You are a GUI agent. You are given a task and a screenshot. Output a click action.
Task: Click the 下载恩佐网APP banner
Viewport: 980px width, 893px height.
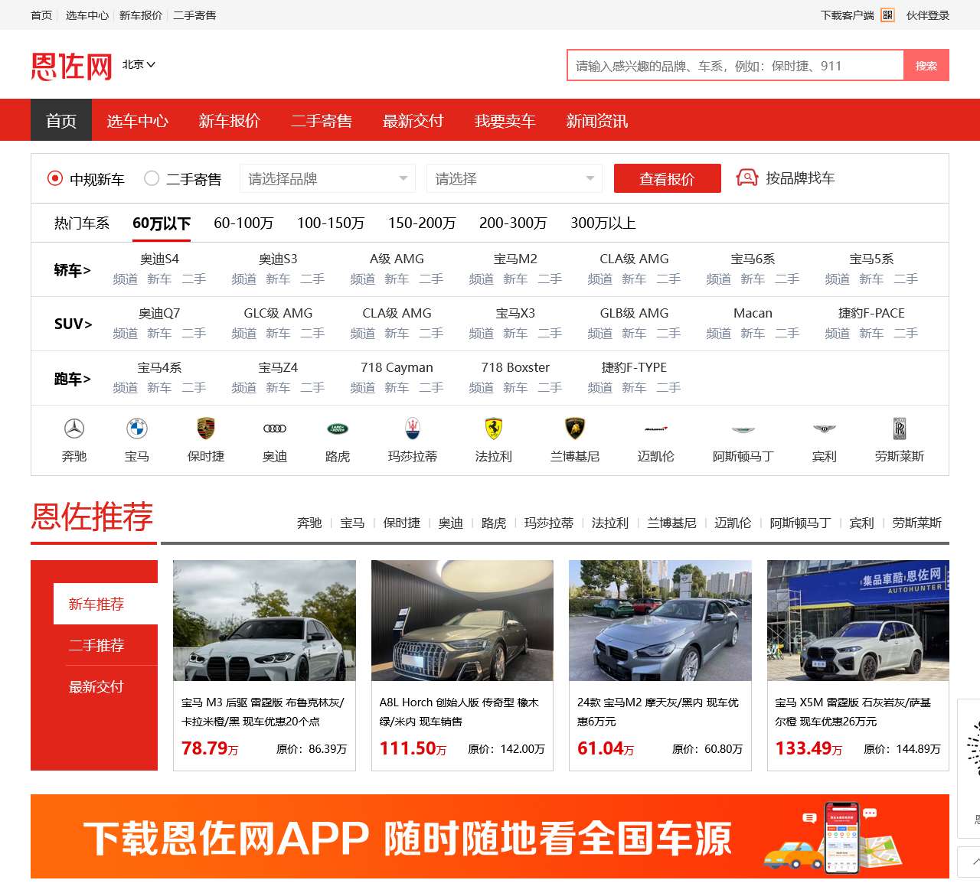tap(490, 836)
